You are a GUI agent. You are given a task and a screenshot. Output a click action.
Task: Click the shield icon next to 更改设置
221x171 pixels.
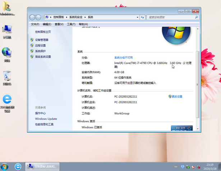[170, 96]
